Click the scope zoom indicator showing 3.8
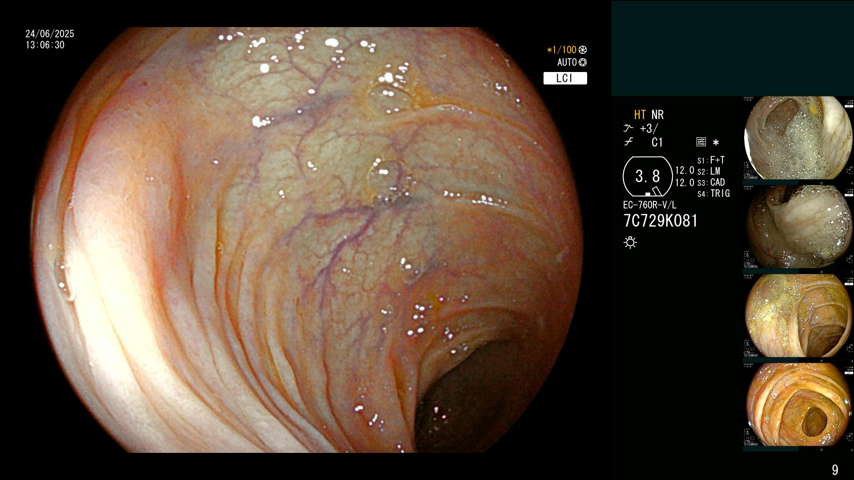 (x=648, y=176)
